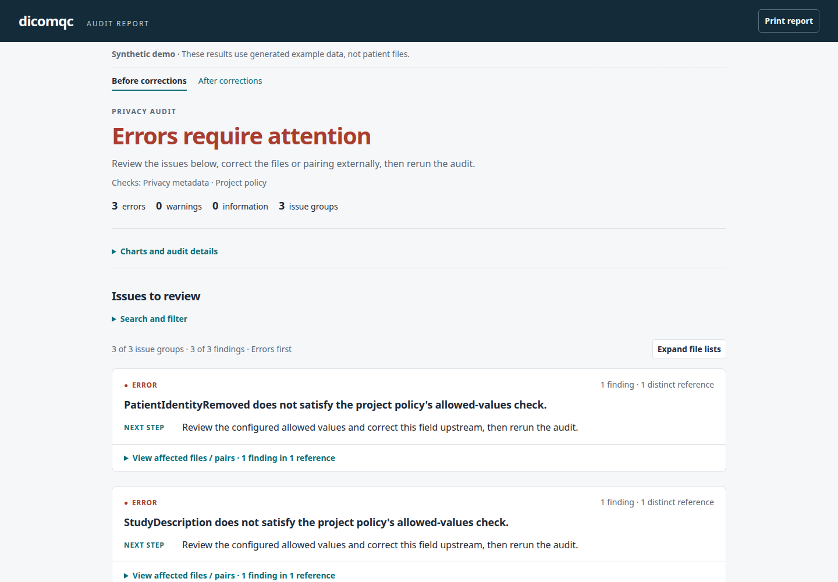This screenshot has height=582, width=838.
Task: Select the Before corrections tab
Action: click(x=149, y=81)
